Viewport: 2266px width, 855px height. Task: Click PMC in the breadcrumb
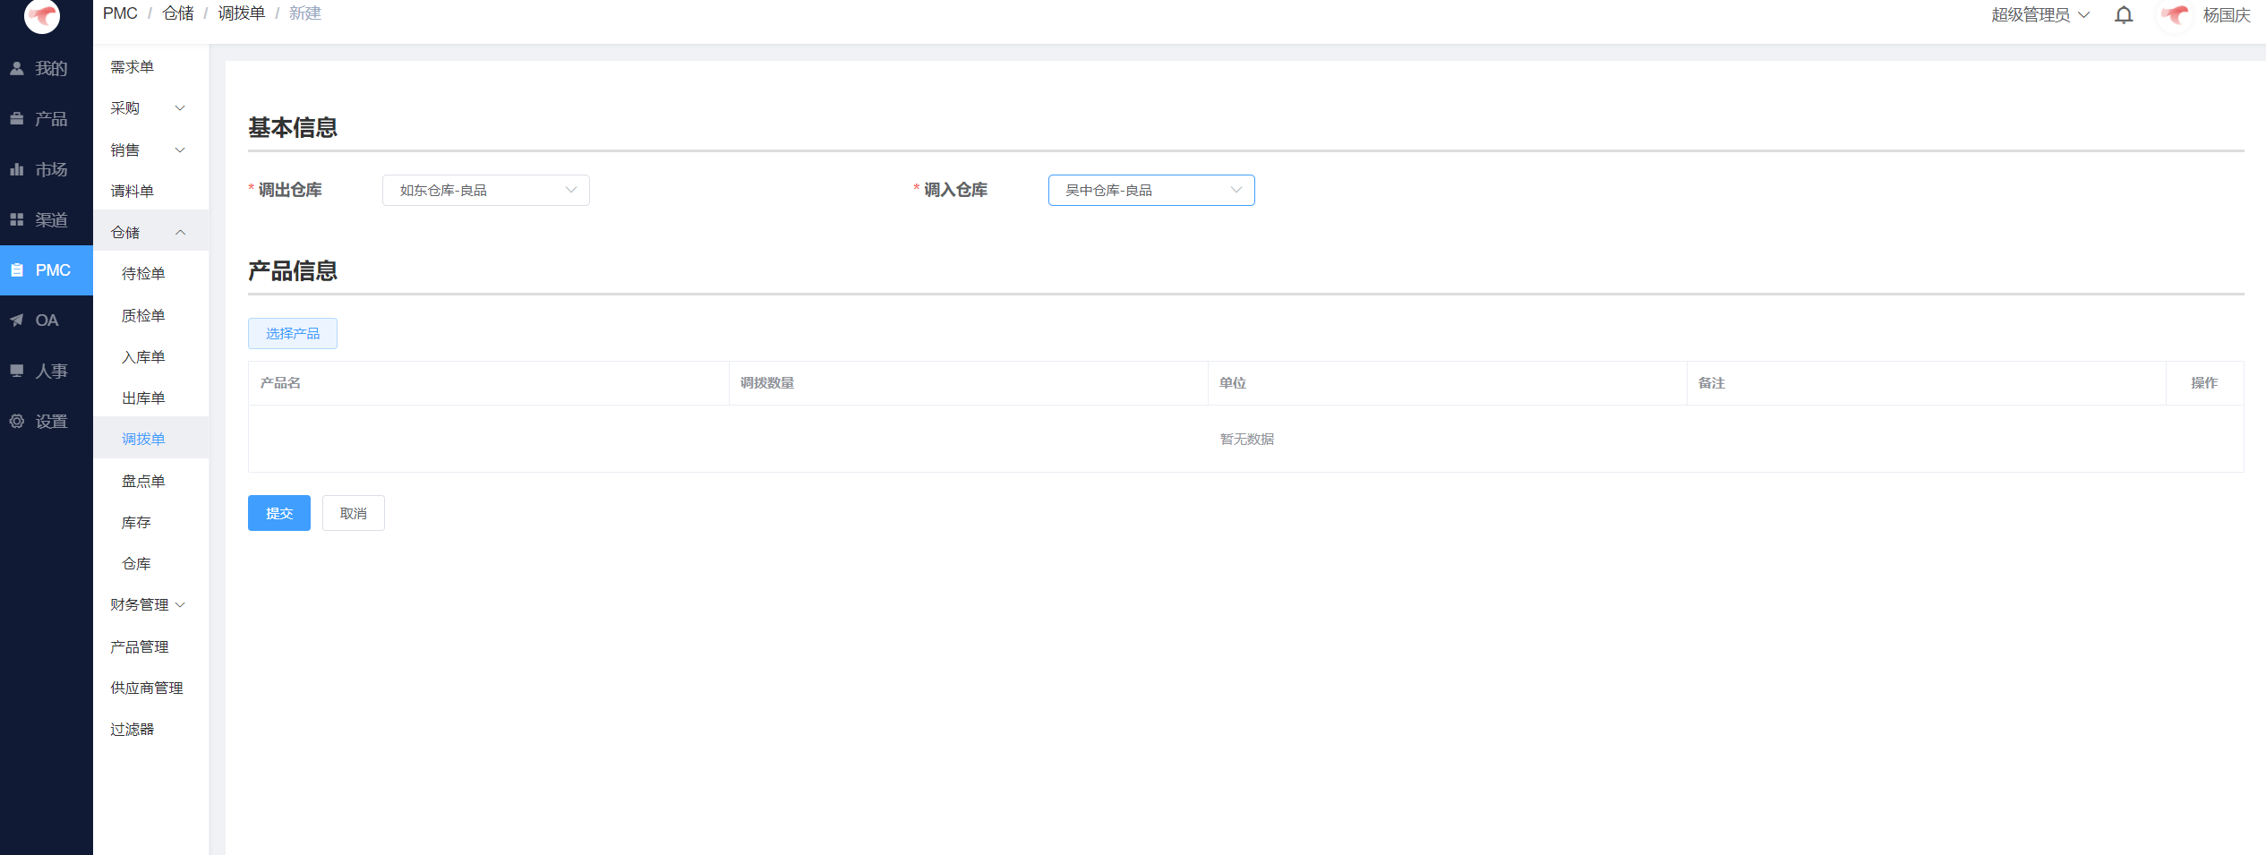click(x=120, y=13)
